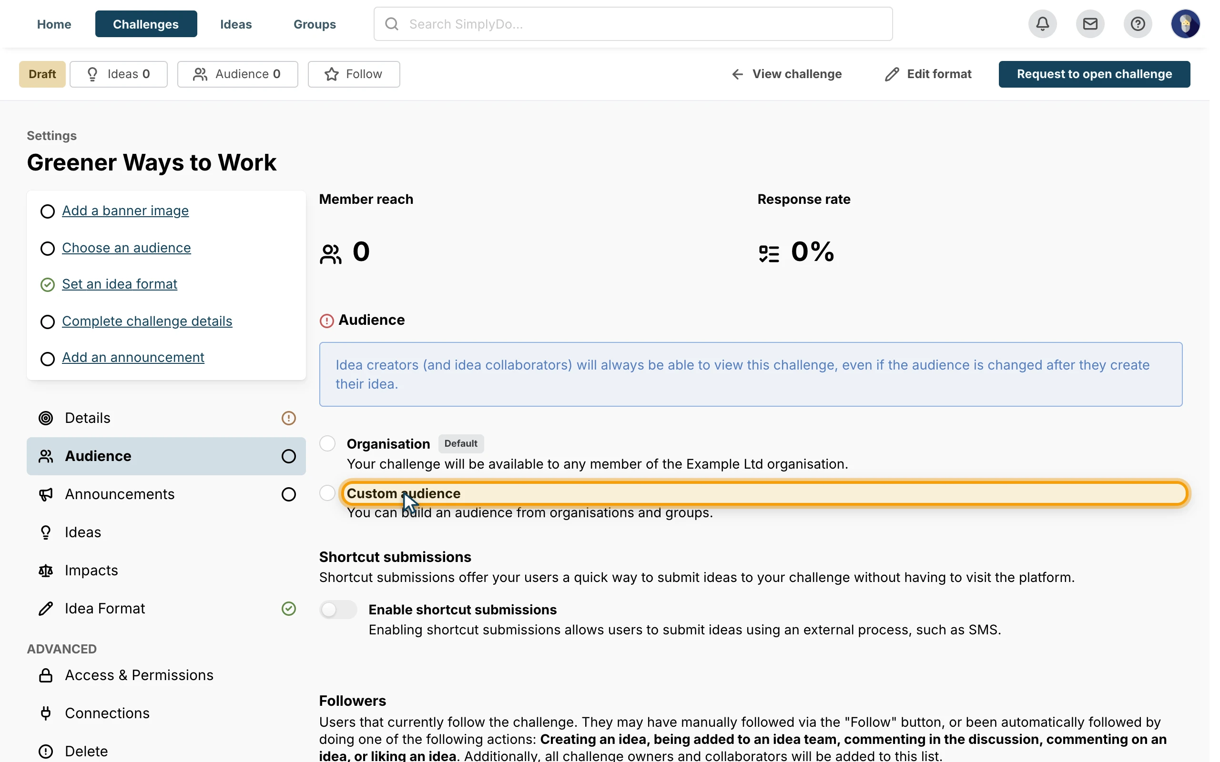
Task: Open the Set an idea format link
Action: [120, 284]
